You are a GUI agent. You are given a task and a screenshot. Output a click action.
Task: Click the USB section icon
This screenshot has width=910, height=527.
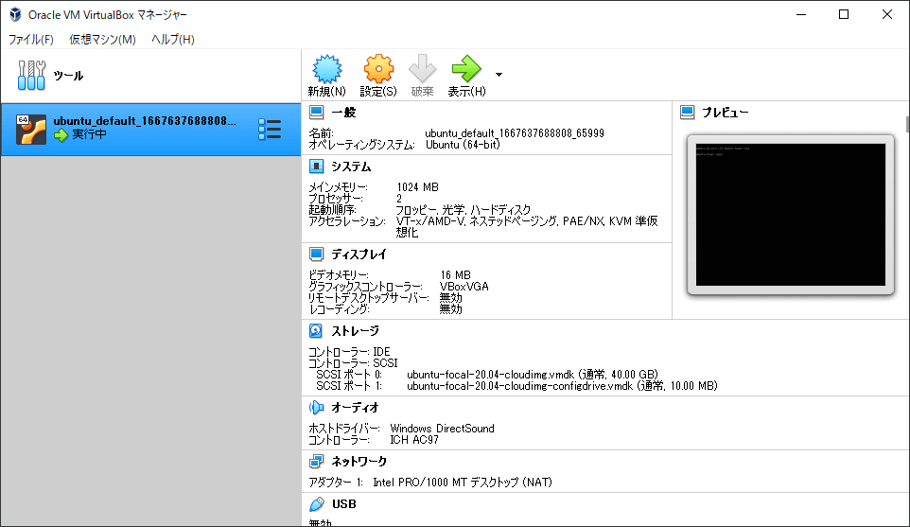tap(317, 503)
